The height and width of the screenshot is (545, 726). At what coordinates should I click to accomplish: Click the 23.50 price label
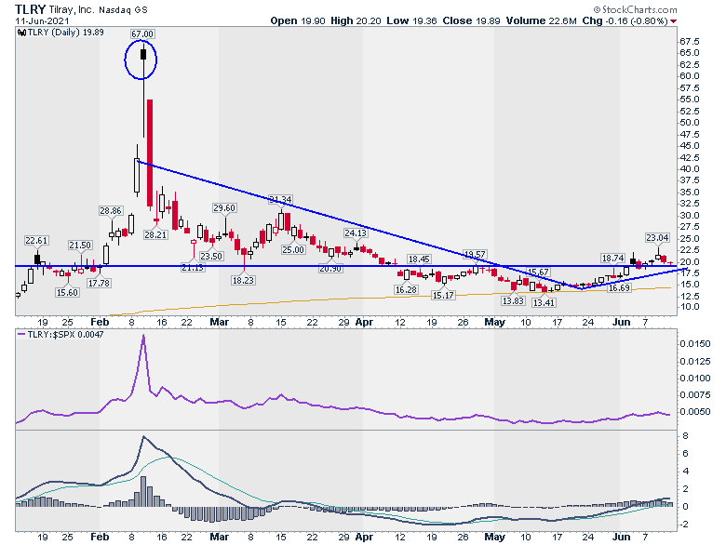click(x=211, y=257)
